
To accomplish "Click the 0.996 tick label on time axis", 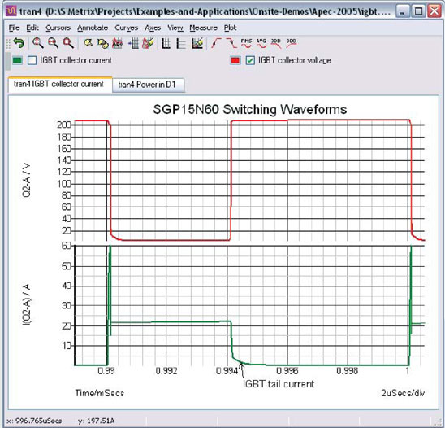I will pos(287,371).
